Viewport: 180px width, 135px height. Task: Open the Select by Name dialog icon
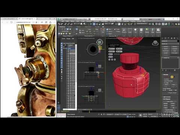pyautogui.click(x=84, y=24)
